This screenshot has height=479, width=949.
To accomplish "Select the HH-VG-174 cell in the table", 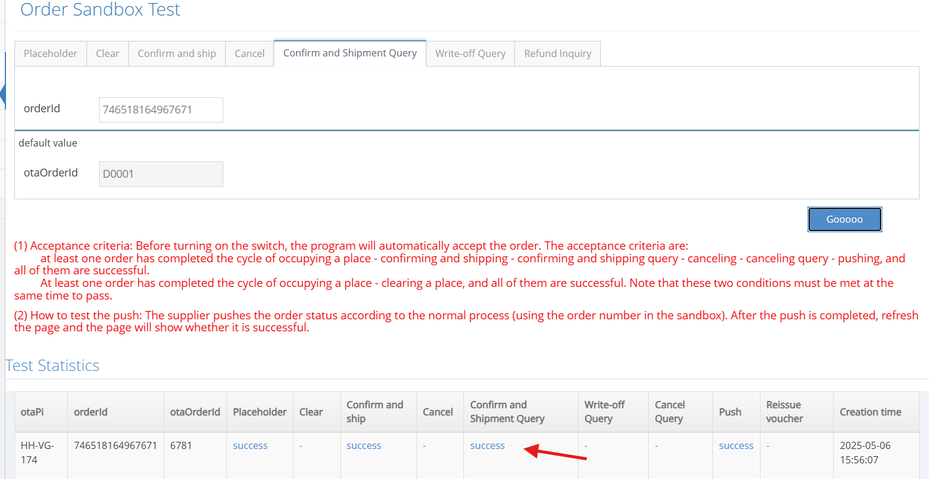I will pyautogui.click(x=37, y=453).
